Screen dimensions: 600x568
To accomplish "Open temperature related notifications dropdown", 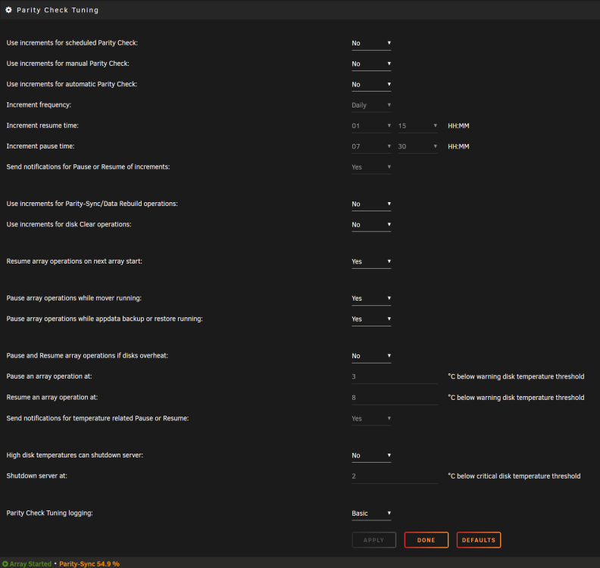I will click(371, 419).
